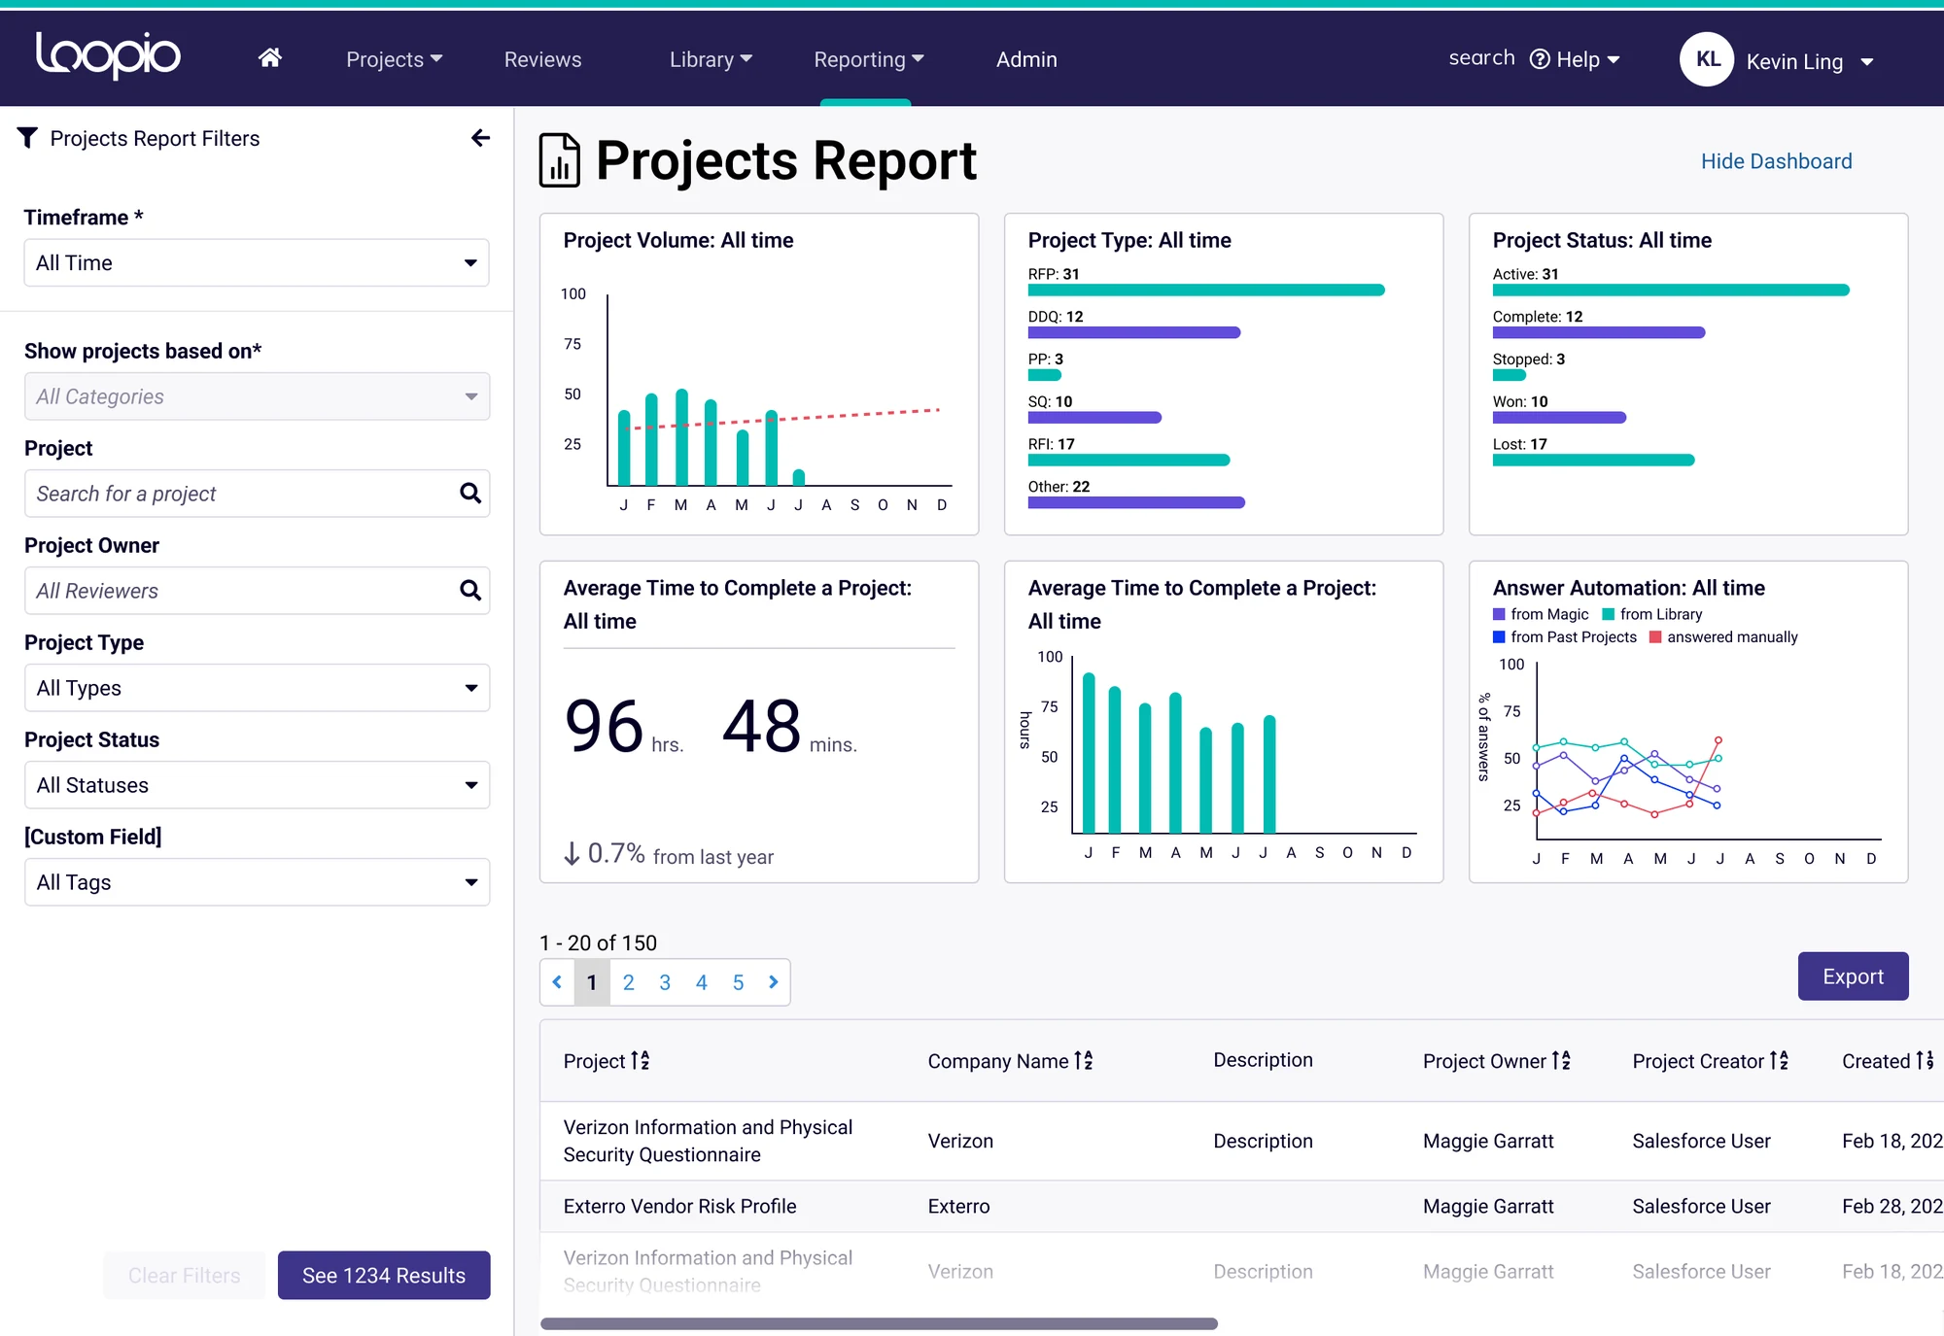Sort by Project column icon
The height and width of the screenshot is (1336, 1944).
click(641, 1061)
